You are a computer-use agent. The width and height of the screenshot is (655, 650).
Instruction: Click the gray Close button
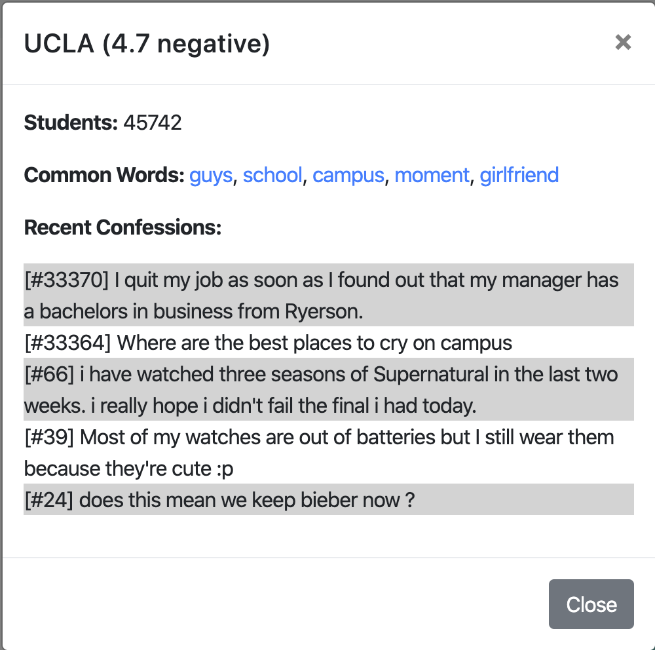591,604
